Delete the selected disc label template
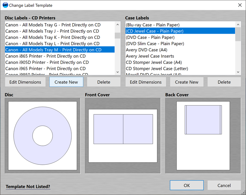Viewport: 246px width, 195px height. pyautogui.click(x=104, y=82)
